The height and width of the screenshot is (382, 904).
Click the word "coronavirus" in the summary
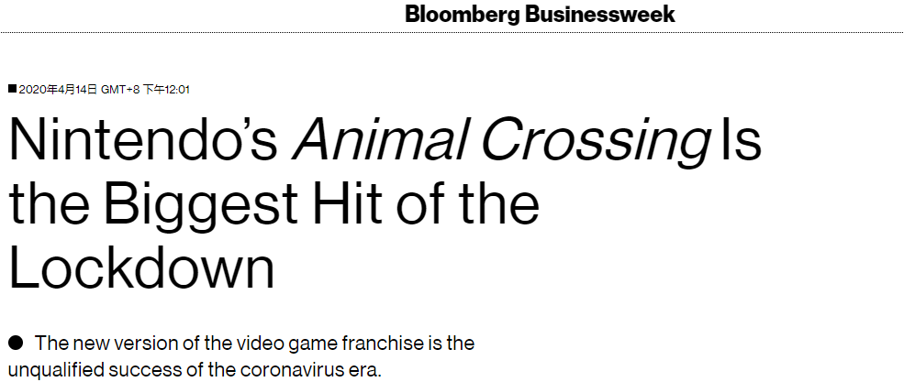click(268, 370)
